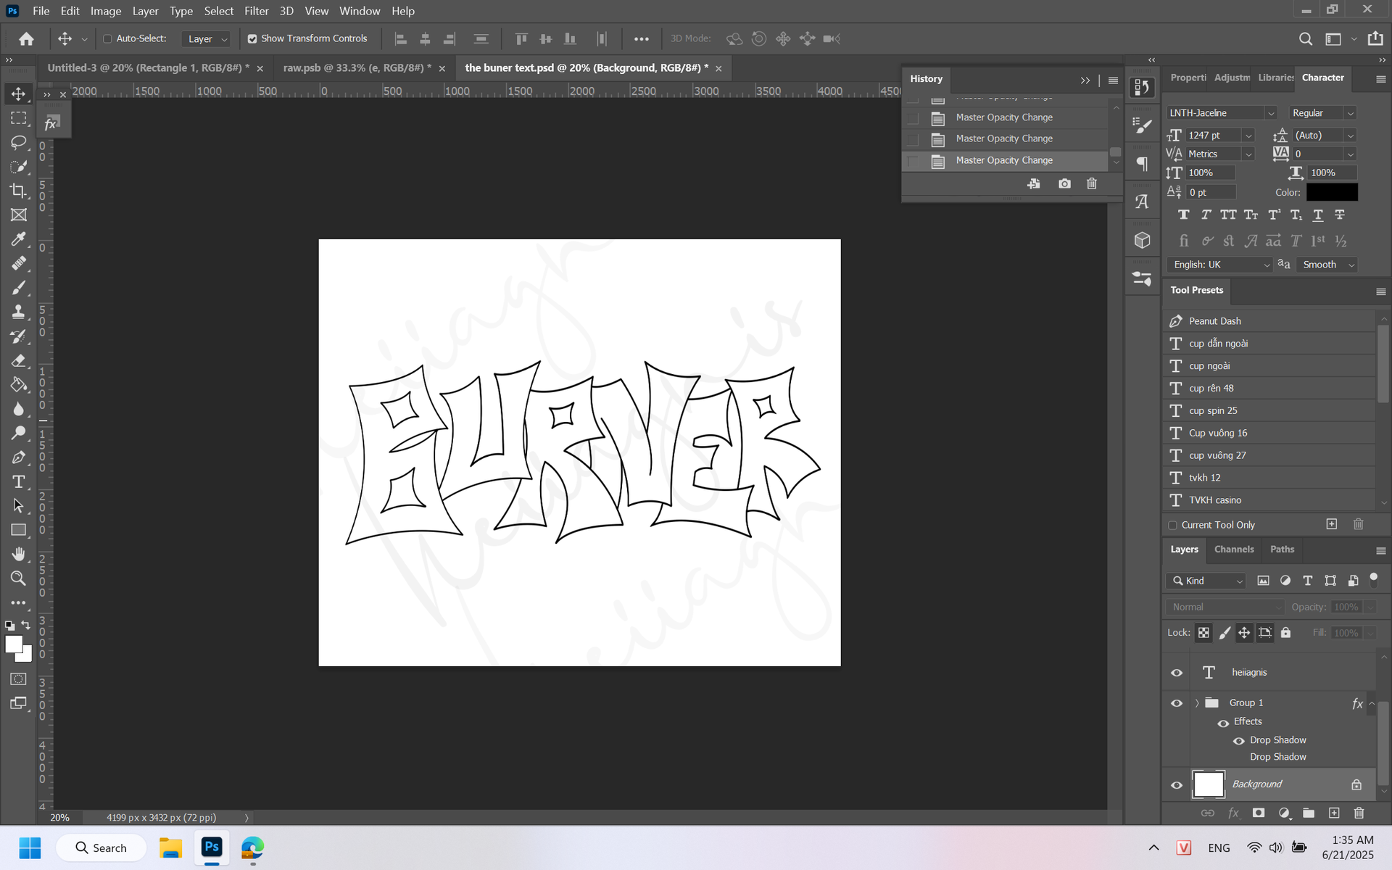Hide the Background layer

(1177, 785)
